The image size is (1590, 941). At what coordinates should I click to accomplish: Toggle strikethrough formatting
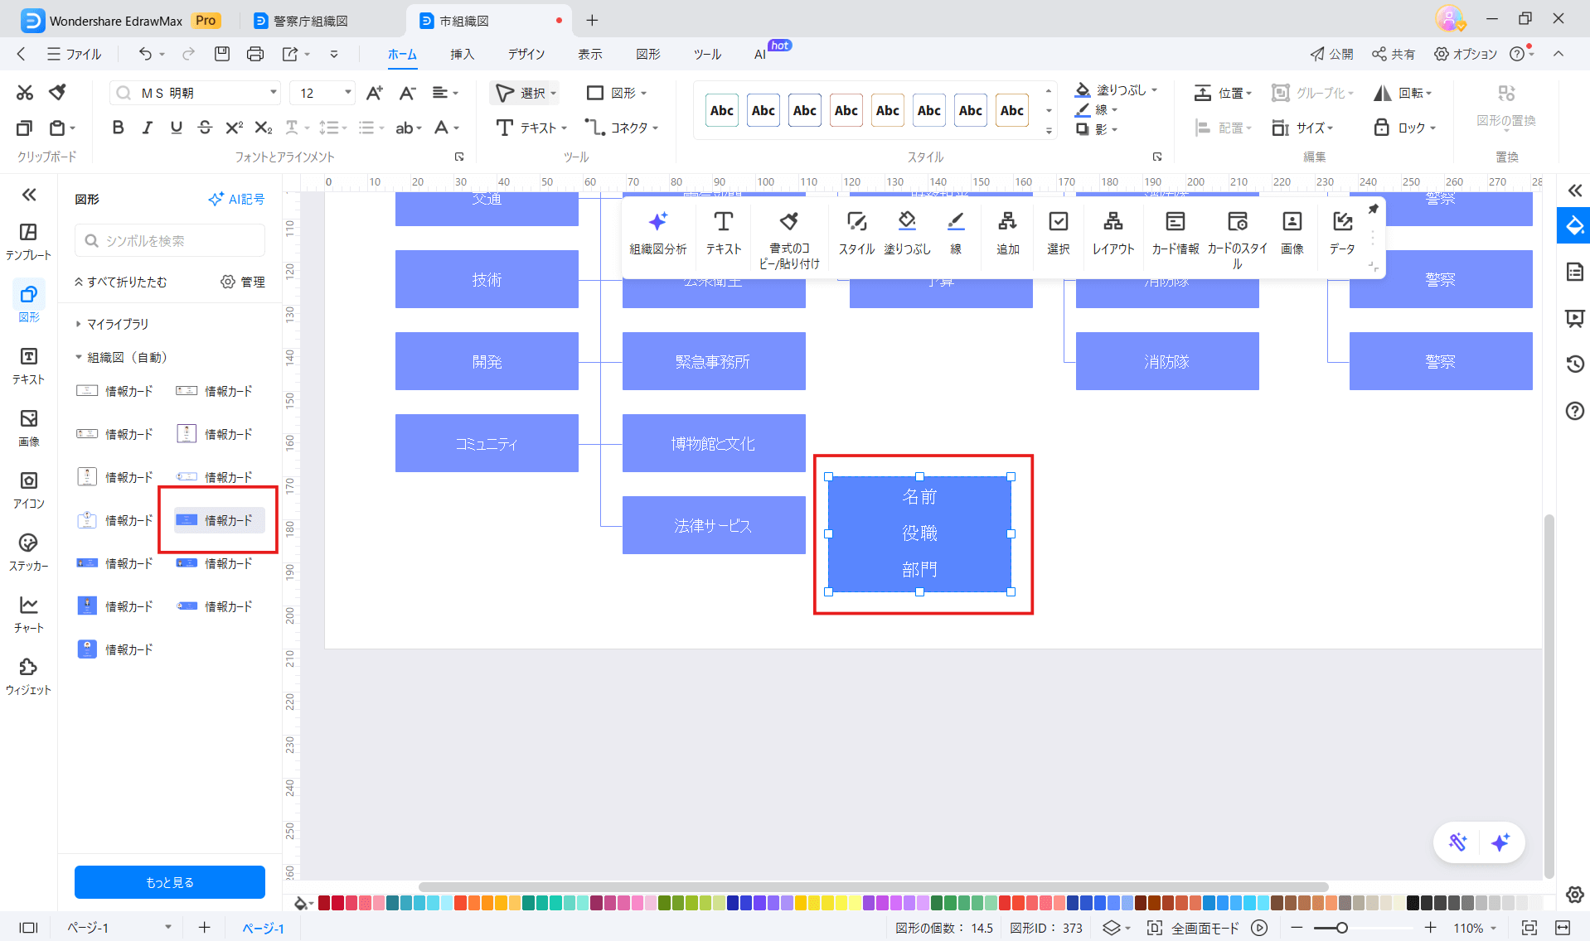205,128
